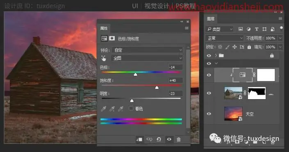Pick the add-to-sample eyedropper (plus)
This screenshot has width=289, height=152.
[112, 109]
